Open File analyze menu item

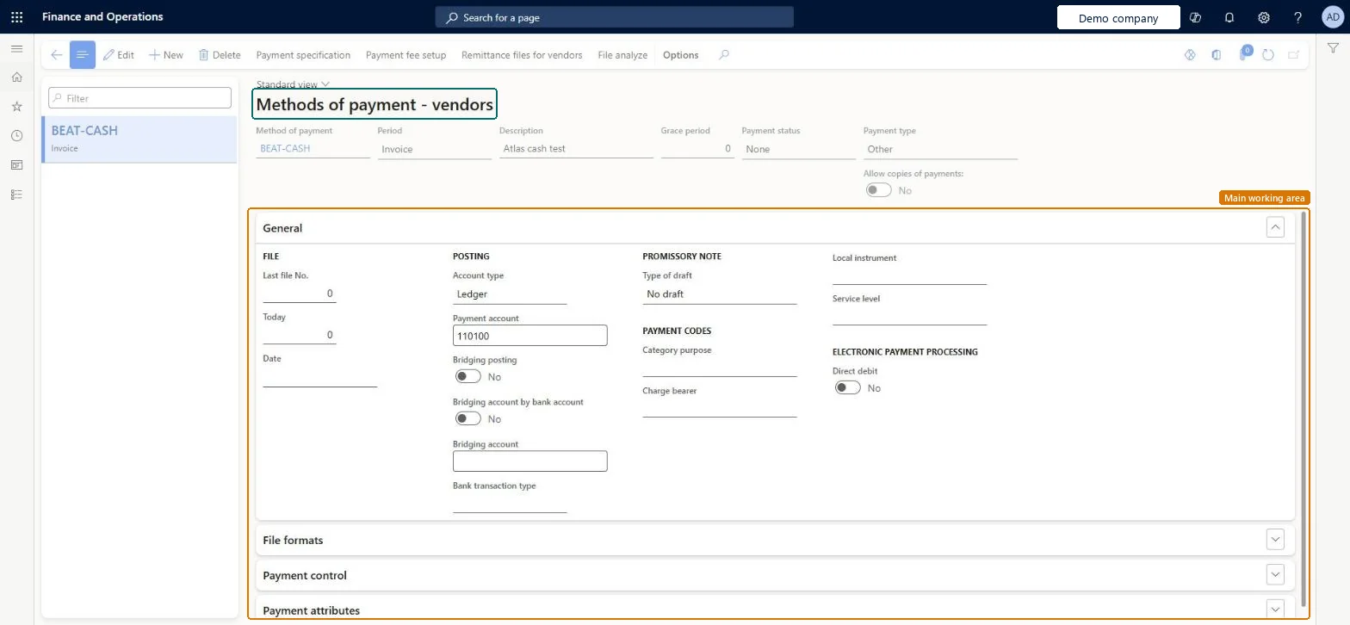tap(622, 55)
